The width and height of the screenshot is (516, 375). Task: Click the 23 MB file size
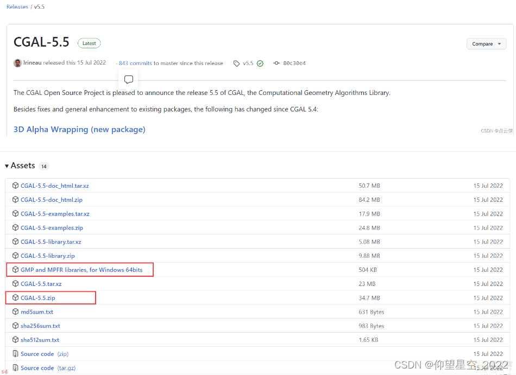click(367, 284)
